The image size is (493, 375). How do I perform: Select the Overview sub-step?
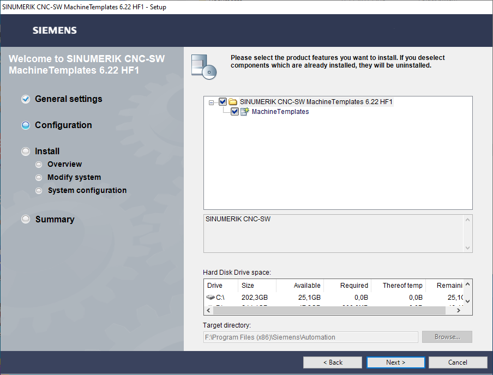(x=64, y=164)
